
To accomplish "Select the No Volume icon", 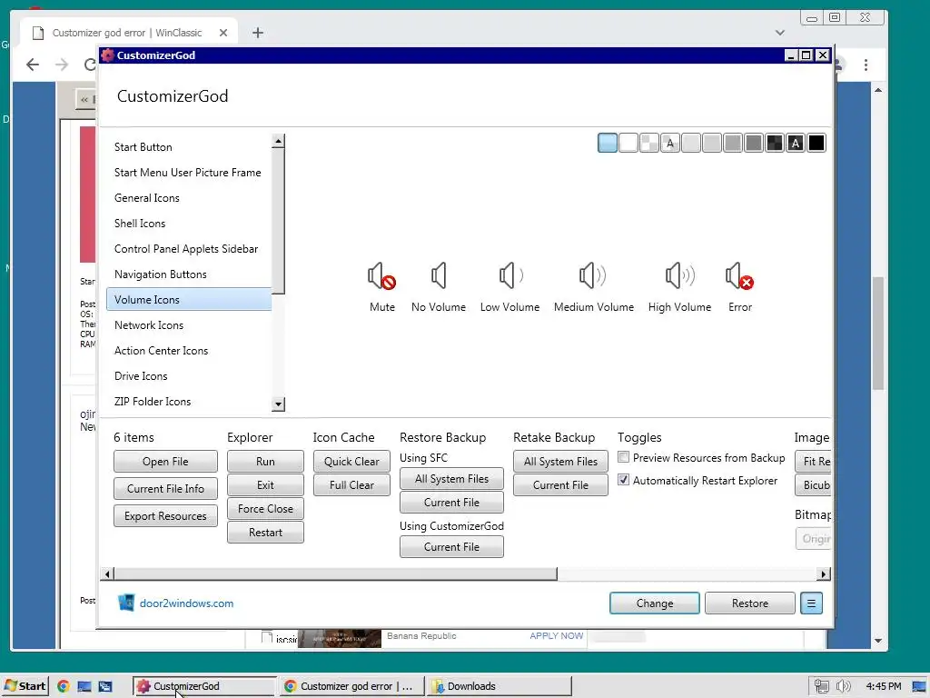I will pos(439,287).
